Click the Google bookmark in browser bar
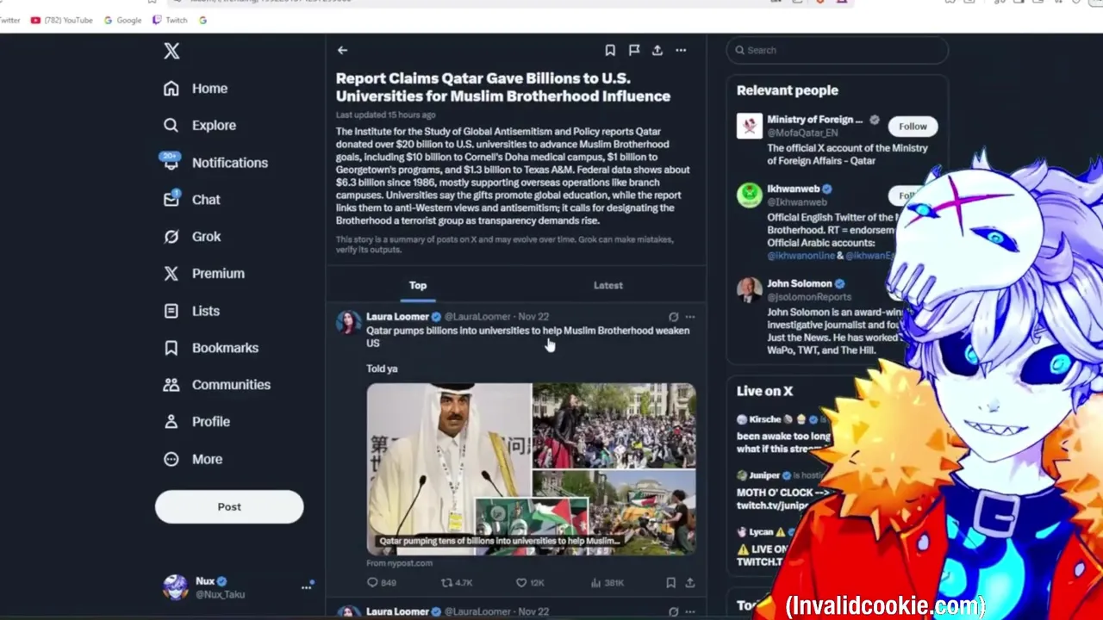This screenshot has height=620, width=1103. tap(122, 20)
